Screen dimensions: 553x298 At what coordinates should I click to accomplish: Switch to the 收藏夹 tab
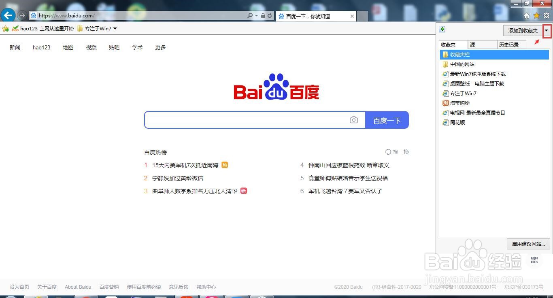coord(453,45)
